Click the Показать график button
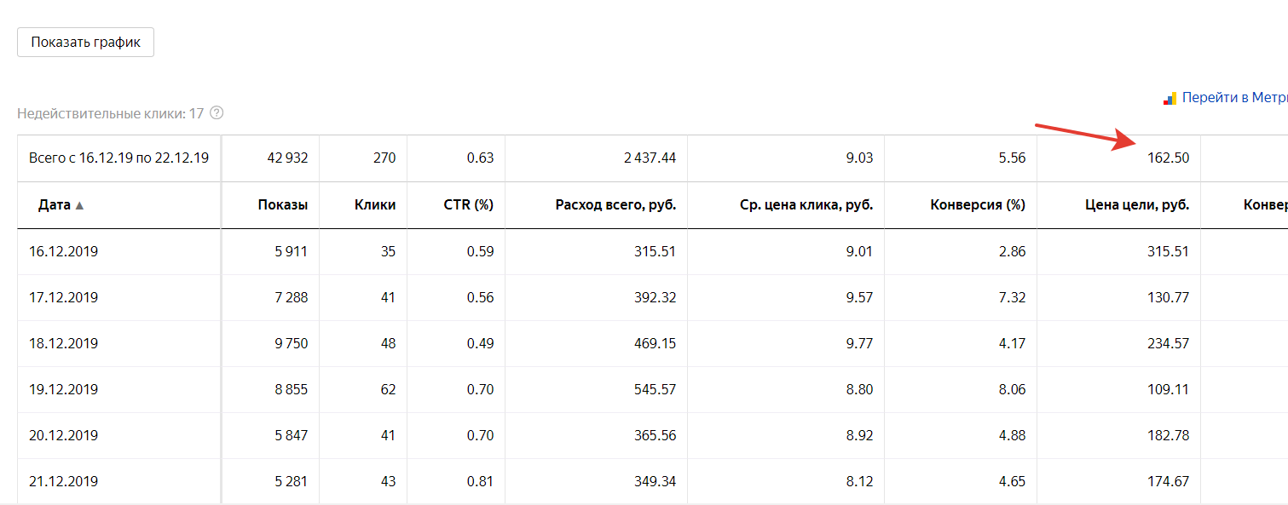Image resolution: width=1288 pixels, height=505 pixels. 85,42
